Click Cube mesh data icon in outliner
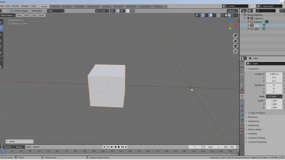The image size is (285, 160). point(264,25)
